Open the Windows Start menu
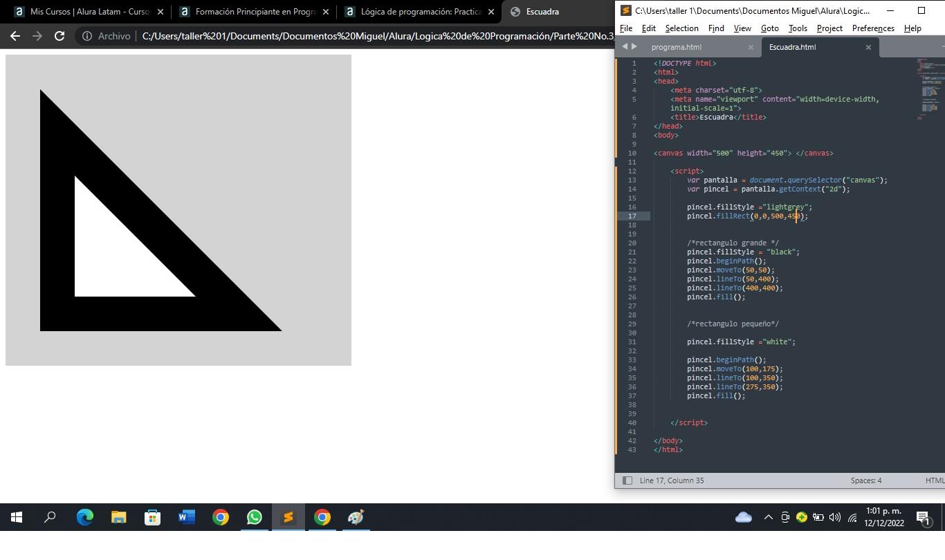 pos(17,517)
